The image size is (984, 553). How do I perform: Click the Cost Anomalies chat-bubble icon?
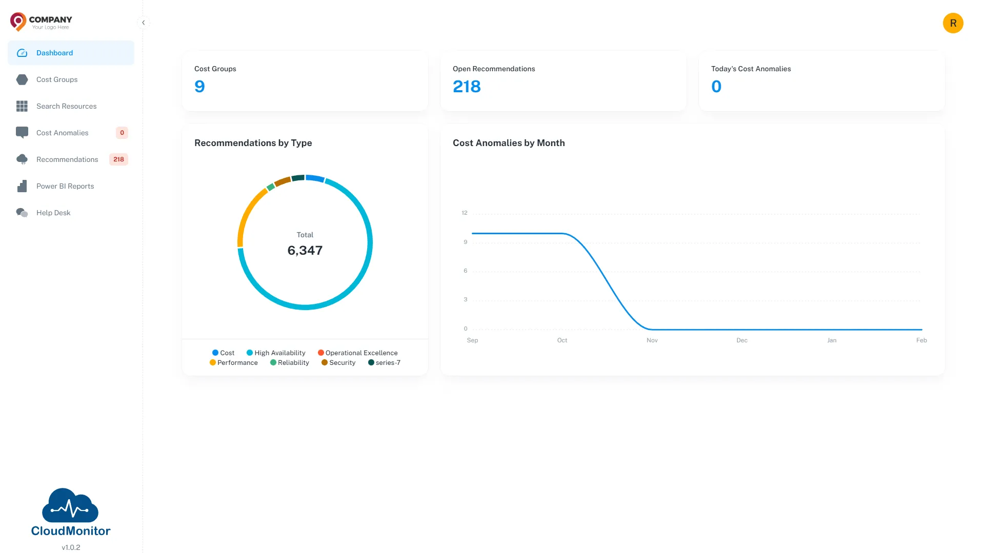tap(22, 133)
